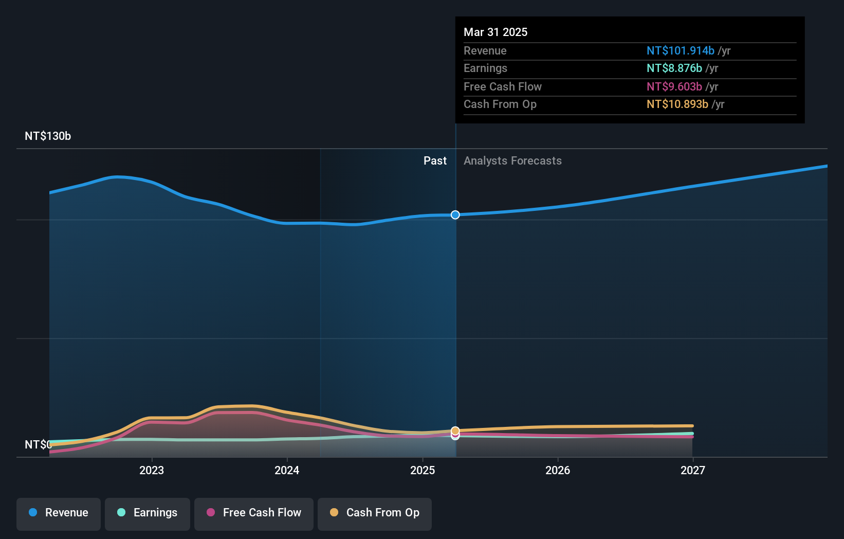844x539 pixels.
Task: Click the 'Earnings' row label in tooltip
Action: tap(485, 68)
